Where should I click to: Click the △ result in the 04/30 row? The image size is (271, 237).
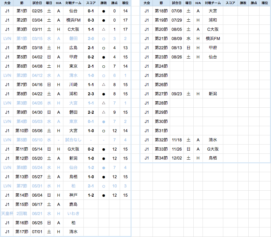click(103, 112)
